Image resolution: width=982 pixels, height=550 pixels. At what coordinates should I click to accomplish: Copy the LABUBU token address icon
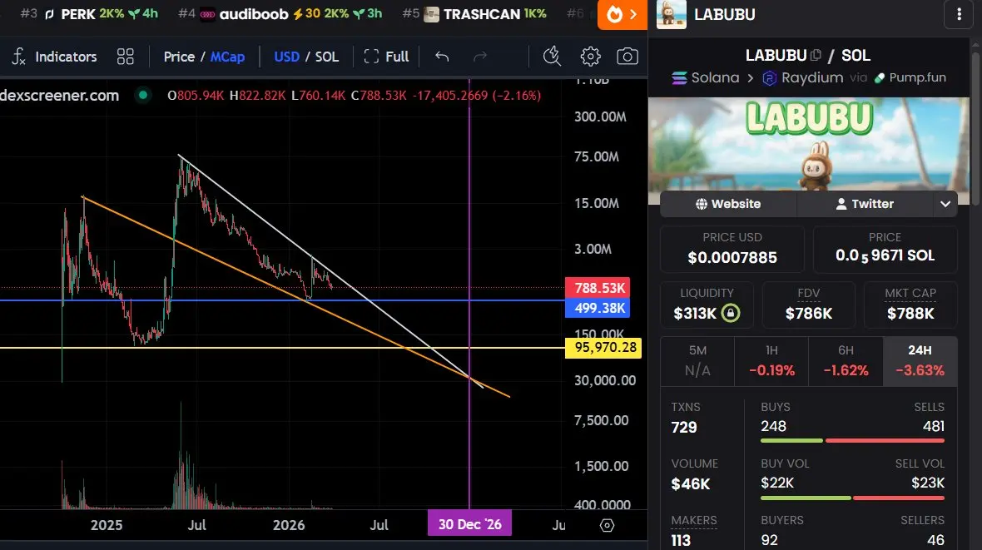click(x=816, y=55)
